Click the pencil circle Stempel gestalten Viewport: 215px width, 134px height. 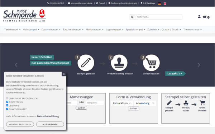(86, 63)
